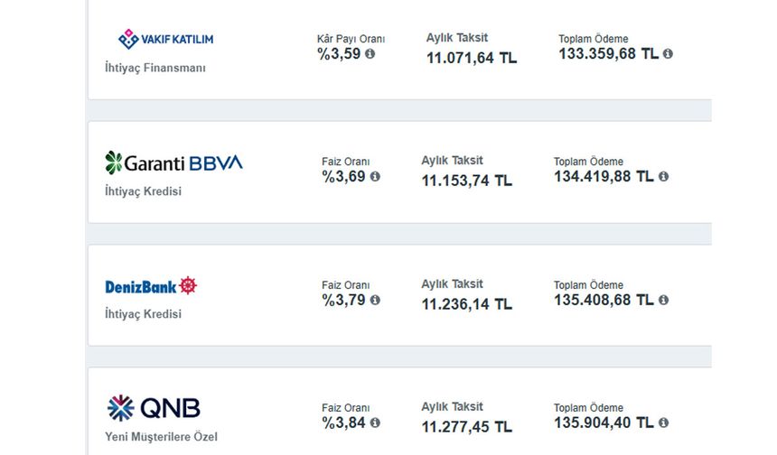Viewport: 777px width, 455px height.
Task: Select İhtiyaç Kredisi under DenizBank
Action: click(144, 314)
